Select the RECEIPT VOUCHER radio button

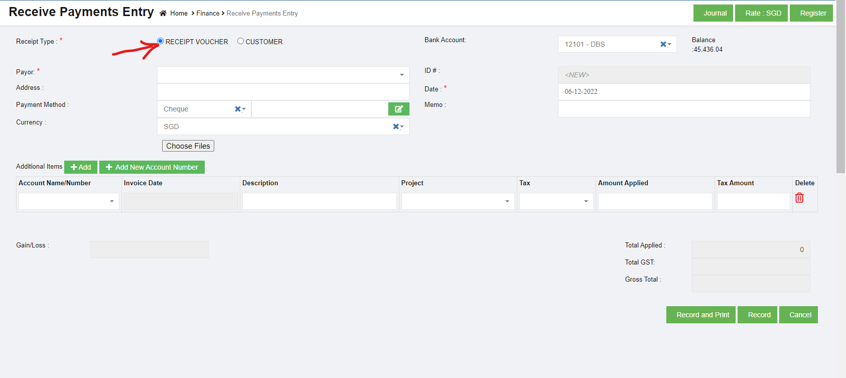(161, 41)
